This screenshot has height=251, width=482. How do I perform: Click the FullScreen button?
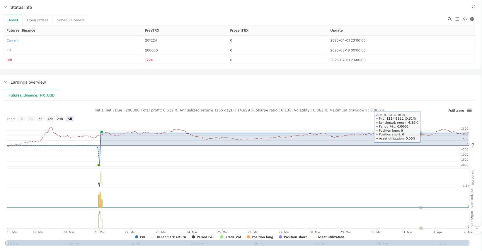click(x=456, y=111)
